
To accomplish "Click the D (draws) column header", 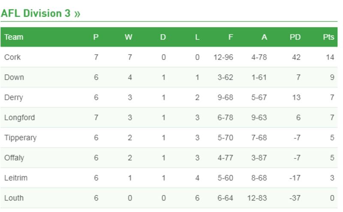I will click(x=163, y=37).
